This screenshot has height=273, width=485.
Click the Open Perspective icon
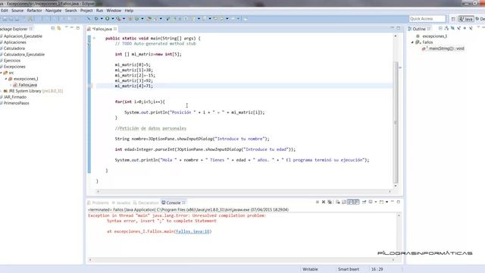453,19
